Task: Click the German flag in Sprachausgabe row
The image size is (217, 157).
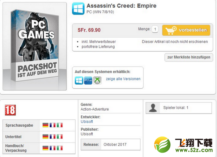Action: pyautogui.click(x=46, y=125)
